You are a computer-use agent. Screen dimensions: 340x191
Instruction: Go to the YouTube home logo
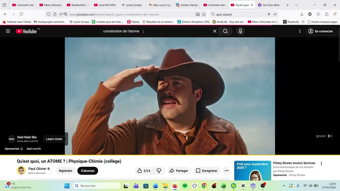tap(26, 31)
